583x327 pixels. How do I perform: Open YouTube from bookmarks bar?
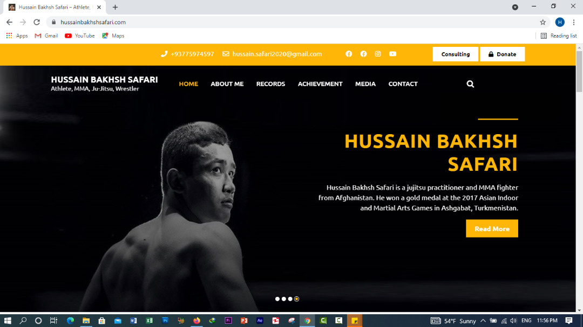79,36
